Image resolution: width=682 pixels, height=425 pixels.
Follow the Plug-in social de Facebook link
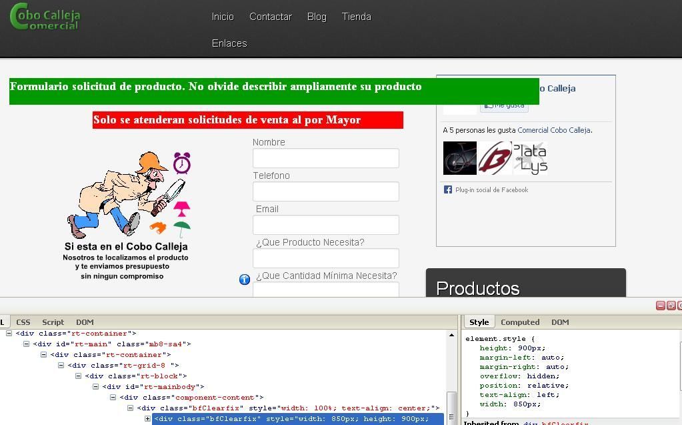pos(491,190)
